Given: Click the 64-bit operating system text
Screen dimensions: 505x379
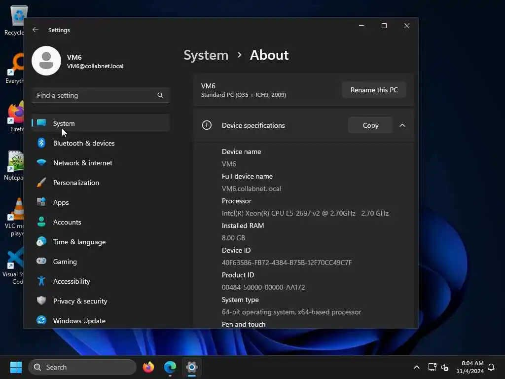Looking at the screenshot, I should (291, 312).
